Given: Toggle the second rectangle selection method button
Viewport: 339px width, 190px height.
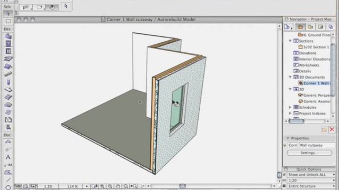Looking at the screenshot, I should pyautogui.click(x=39, y=7).
